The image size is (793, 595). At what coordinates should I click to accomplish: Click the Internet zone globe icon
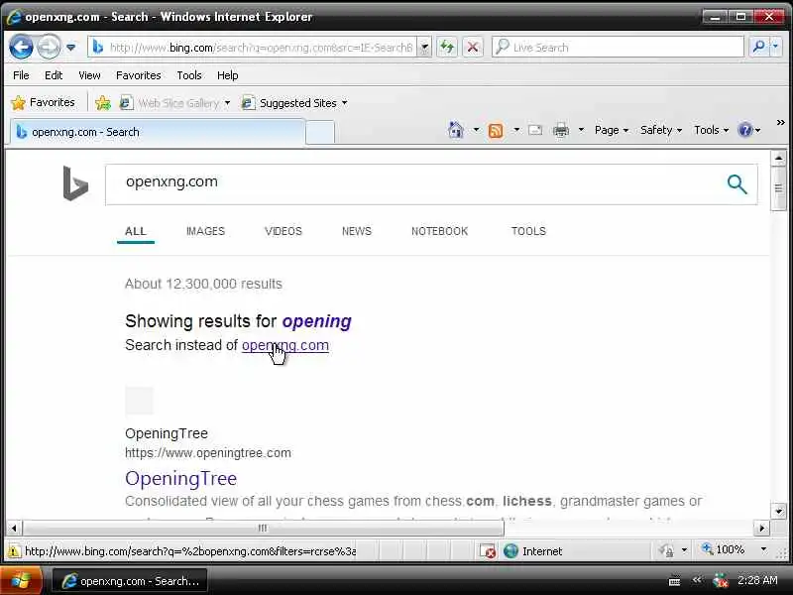tap(510, 551)
